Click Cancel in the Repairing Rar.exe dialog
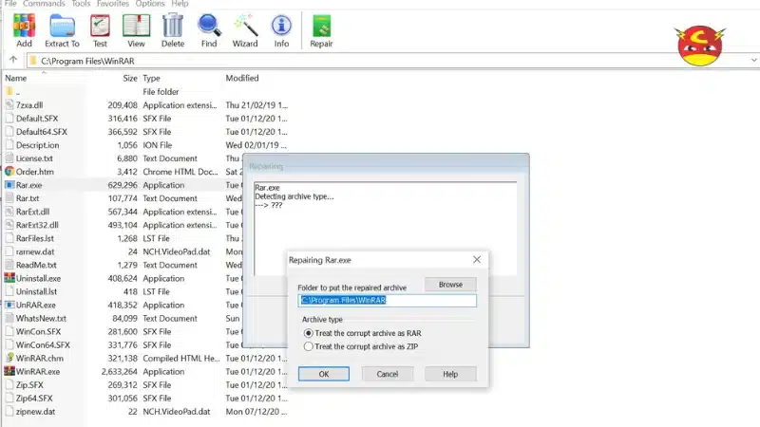 tap(388, 374)
